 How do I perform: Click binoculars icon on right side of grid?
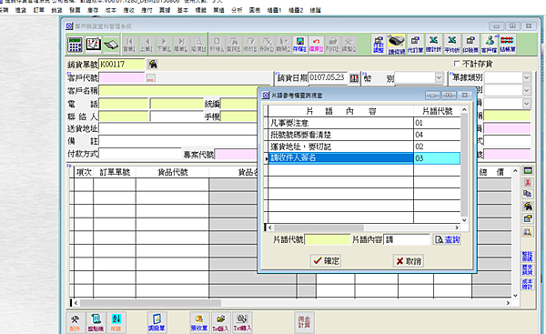pyautogui.click(x=528, y=207)
